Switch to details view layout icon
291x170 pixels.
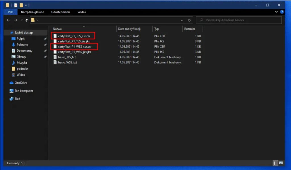[275, 163]
